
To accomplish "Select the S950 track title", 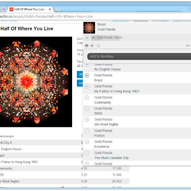I will coord(98,114).
